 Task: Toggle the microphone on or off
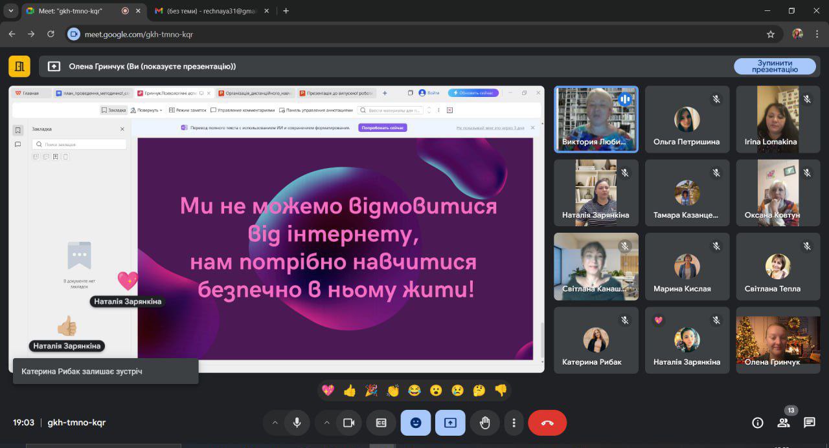(297, 423)
